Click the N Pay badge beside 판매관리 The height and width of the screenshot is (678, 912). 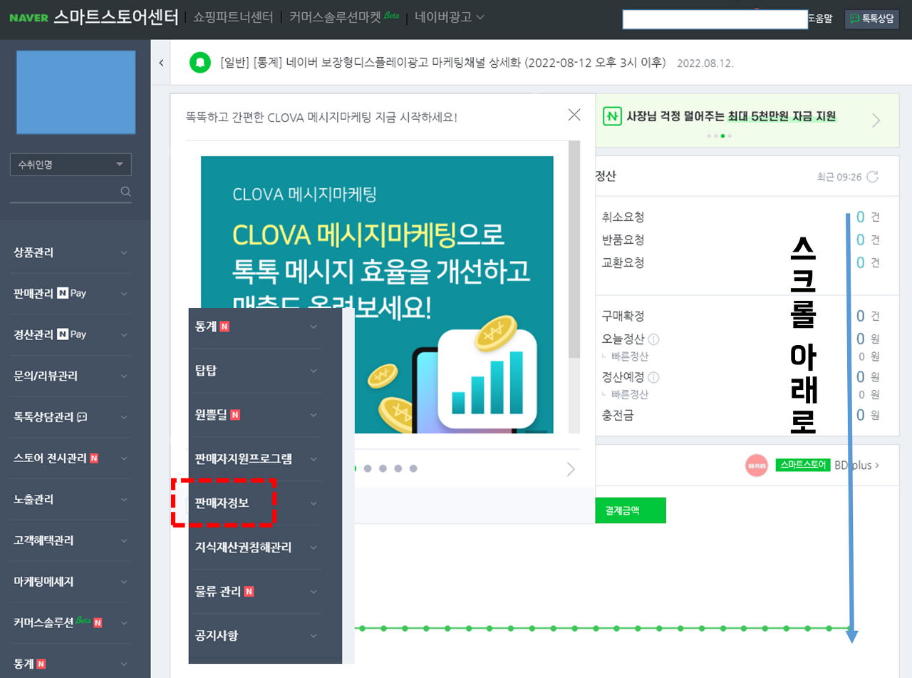[x=71, y=293]
